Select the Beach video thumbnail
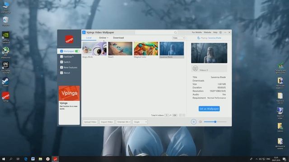This screenshot has width=289, height=162. (x=120, y=49)
